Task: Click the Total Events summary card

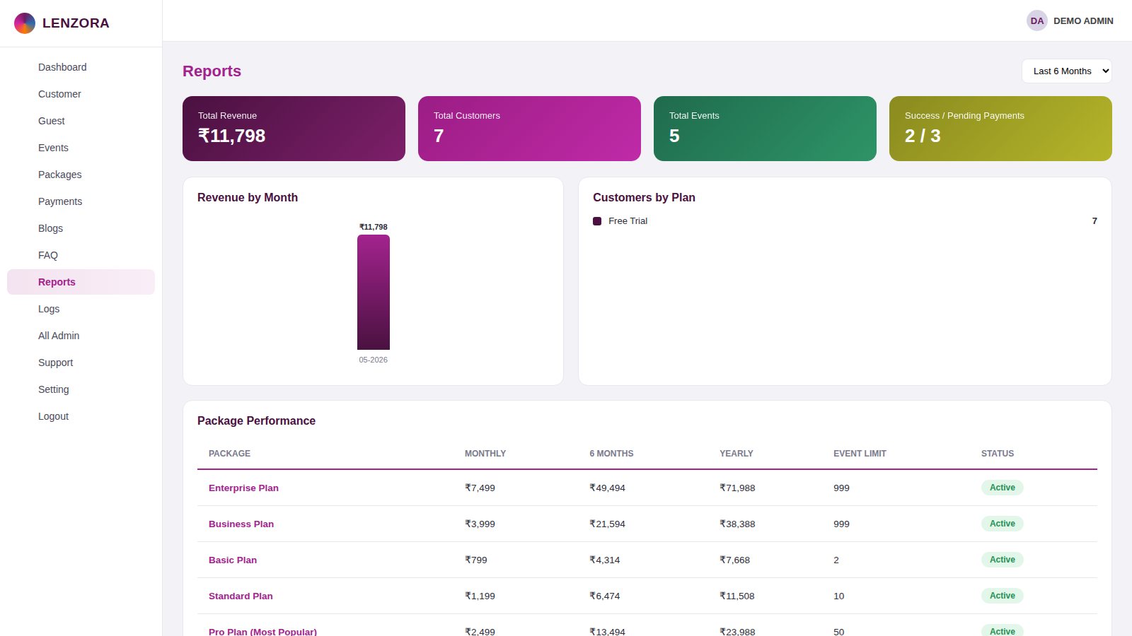Action: [765, 129]
